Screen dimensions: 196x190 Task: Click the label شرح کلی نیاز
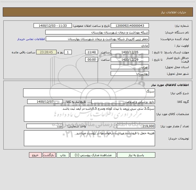point(180,93)
